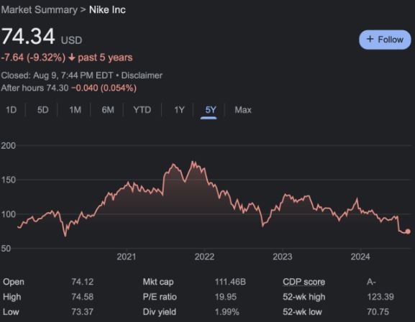Click the Open value 74.12

(82, 282)
